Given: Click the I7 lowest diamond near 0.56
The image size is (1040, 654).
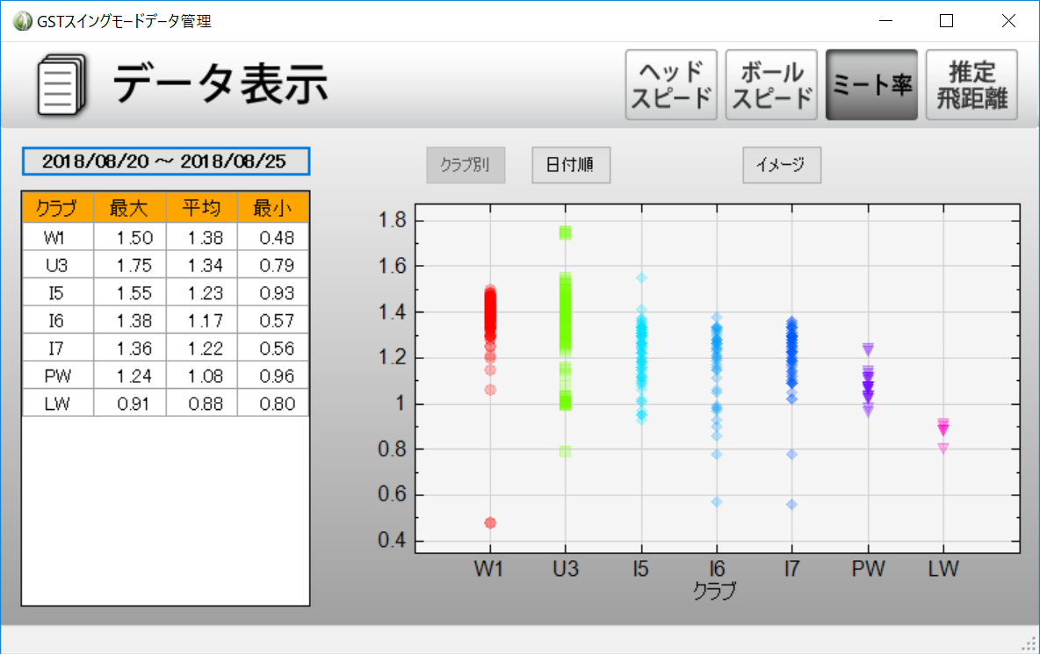Looking at the screenshot, I should [792, 504].
